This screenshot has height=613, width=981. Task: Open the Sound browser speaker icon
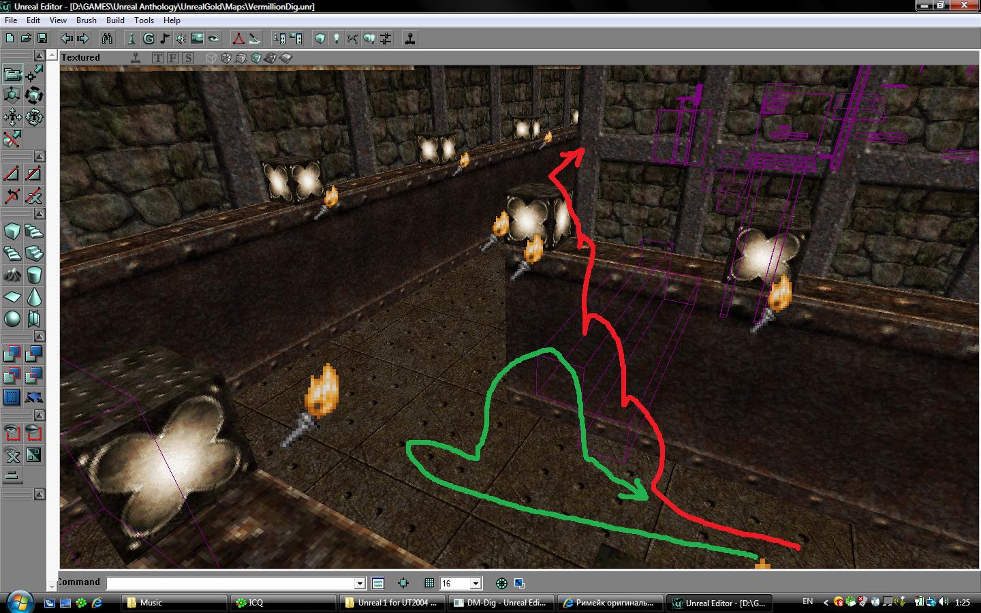click(181, 39)
